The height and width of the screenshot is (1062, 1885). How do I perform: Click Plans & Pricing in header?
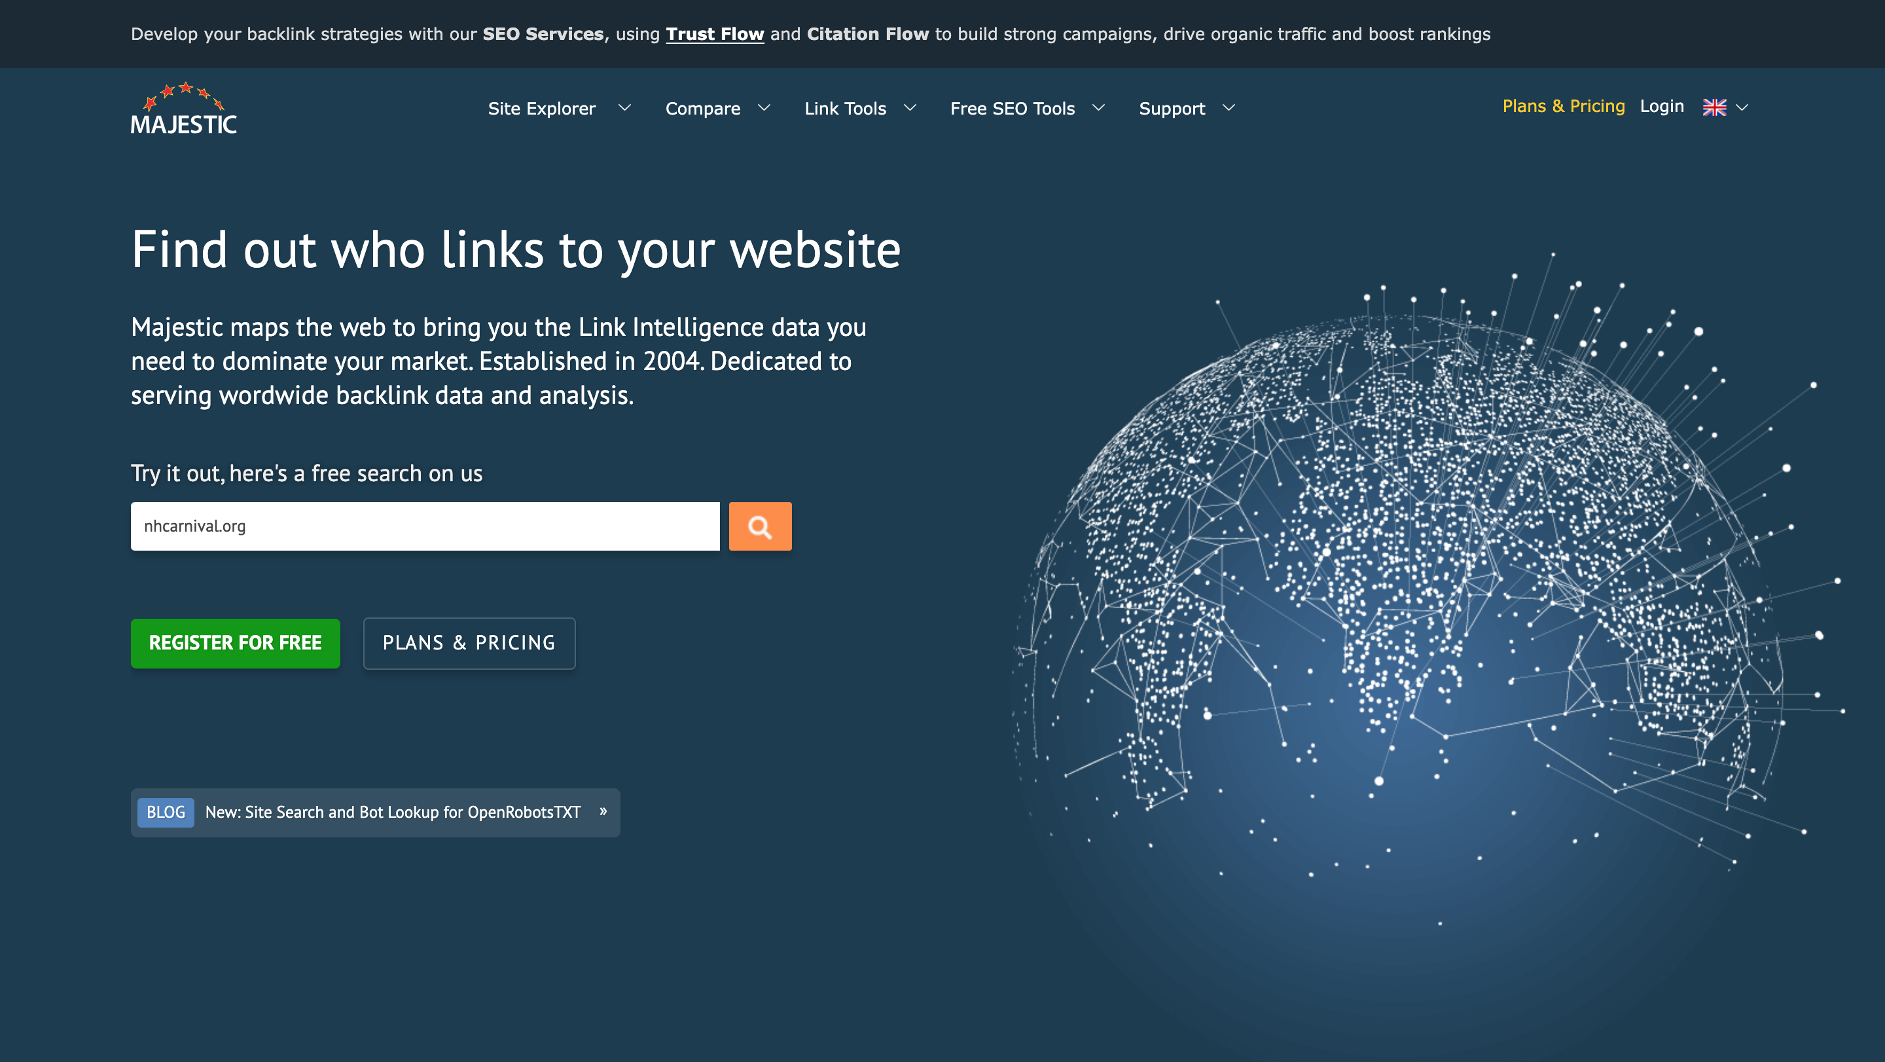click(x=1563, y=106)
